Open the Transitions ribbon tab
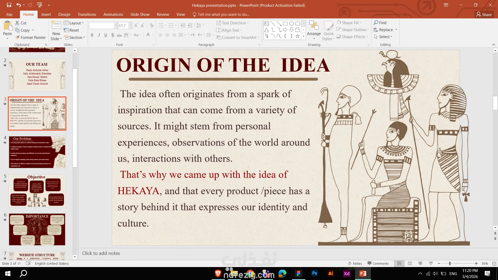Viewport: 498px width, 280px height. point(87,15)
